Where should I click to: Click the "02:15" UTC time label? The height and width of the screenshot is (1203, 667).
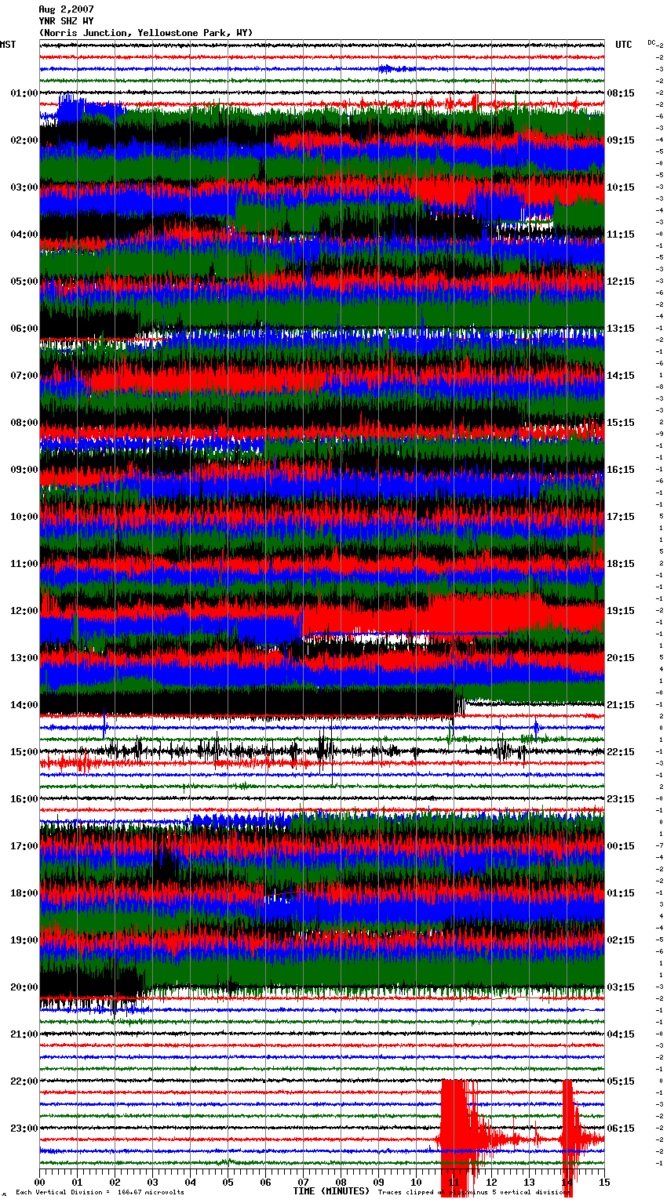tap(621, 940)
